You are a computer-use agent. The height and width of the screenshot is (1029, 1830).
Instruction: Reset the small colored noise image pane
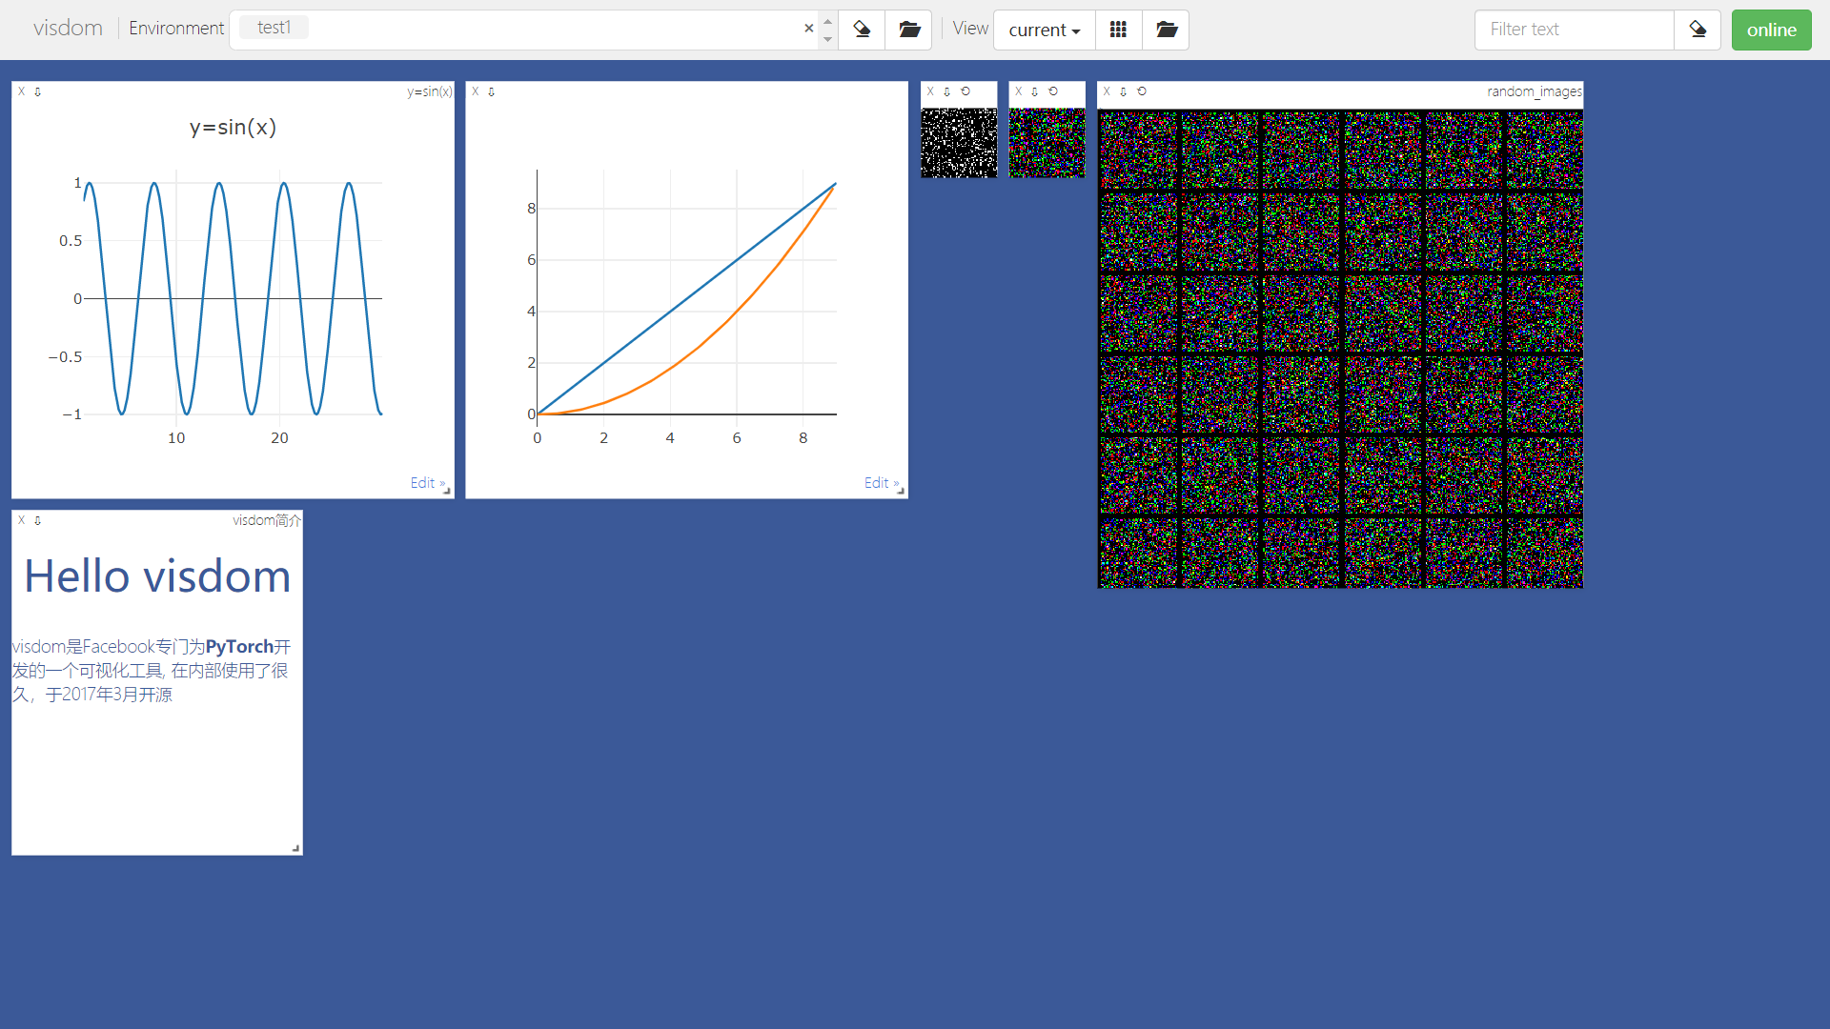(x=1053, y=91)
